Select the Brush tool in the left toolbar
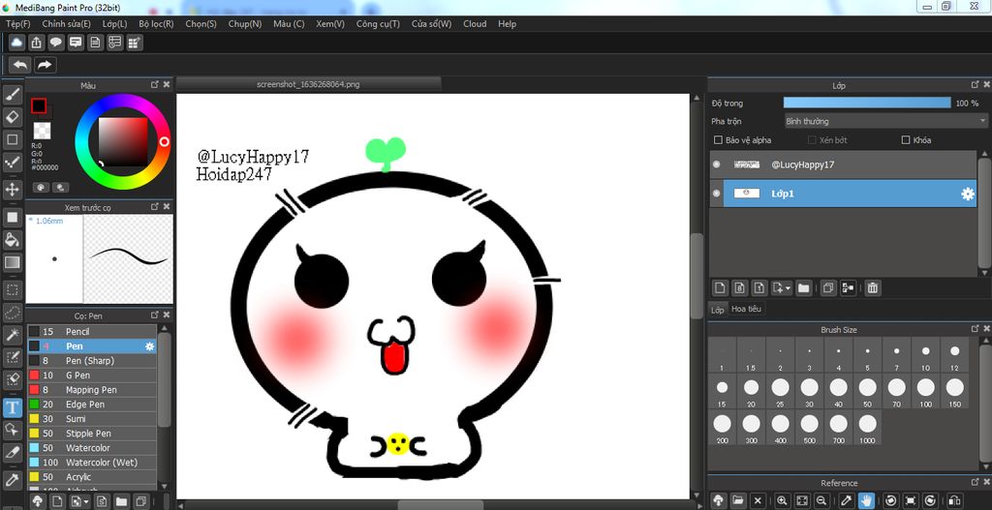The image size is (992, 510). point(13,95)
